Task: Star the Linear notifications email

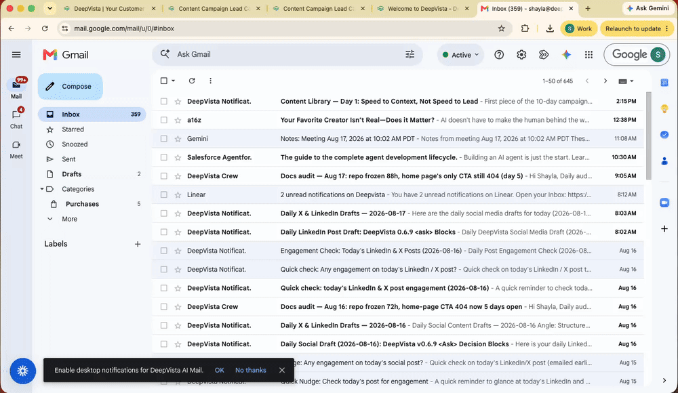Action: (x=178, y=195)
